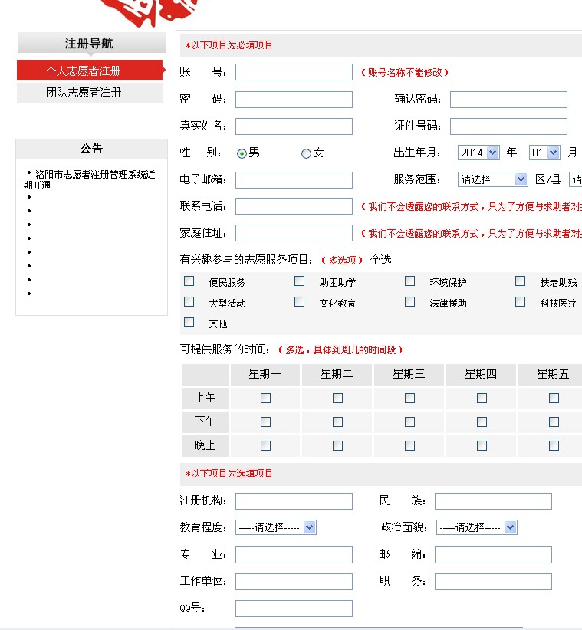Tick 星期二 晚上 availability checkbox
Screen dimensions: 582x630
coord(337,445)
